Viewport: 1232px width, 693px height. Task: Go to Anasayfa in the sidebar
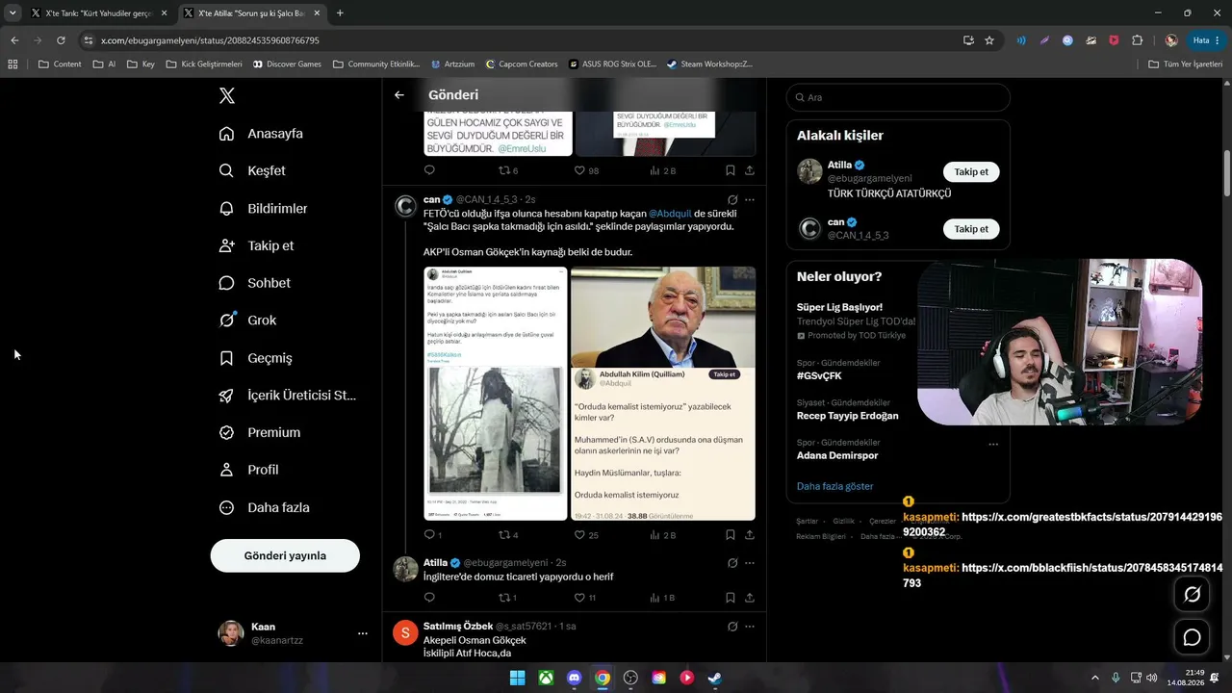point(261,133)
